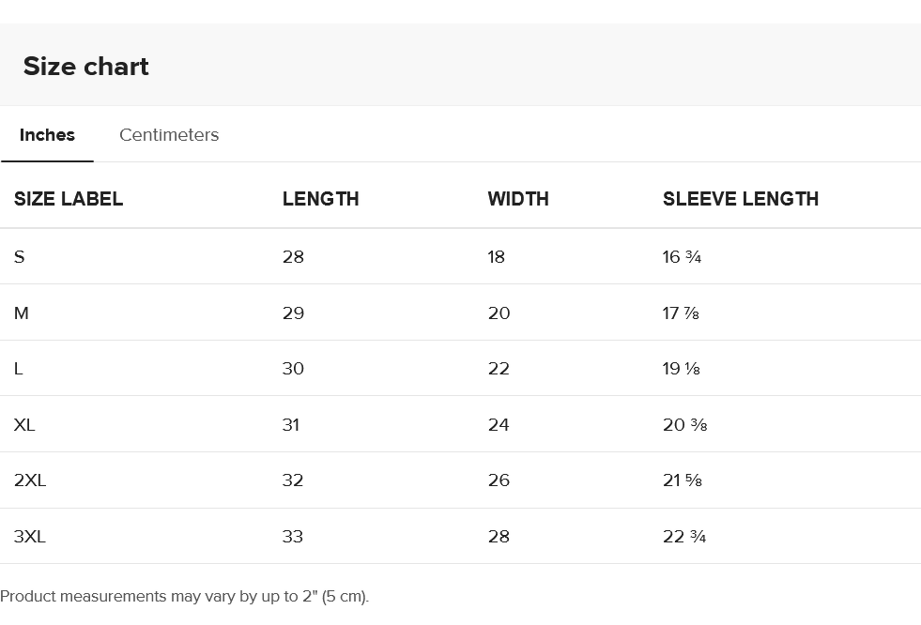921x625 pixels.
Task: Click the sleeve length 22 ¾ value
Action: 684,537
